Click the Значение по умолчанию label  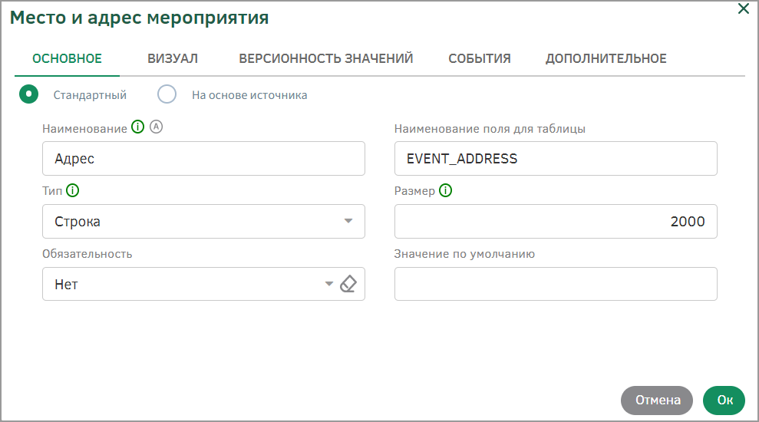pos(464,254)
